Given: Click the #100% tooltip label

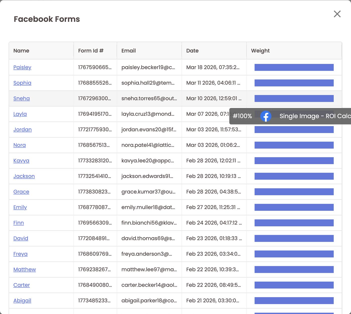Looking at the screenshot, I should pyautogui.click(x=242, y=116).
